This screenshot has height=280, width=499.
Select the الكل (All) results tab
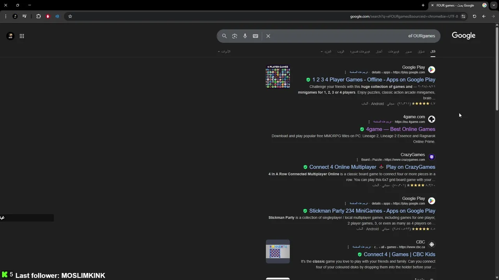(433, 51)
